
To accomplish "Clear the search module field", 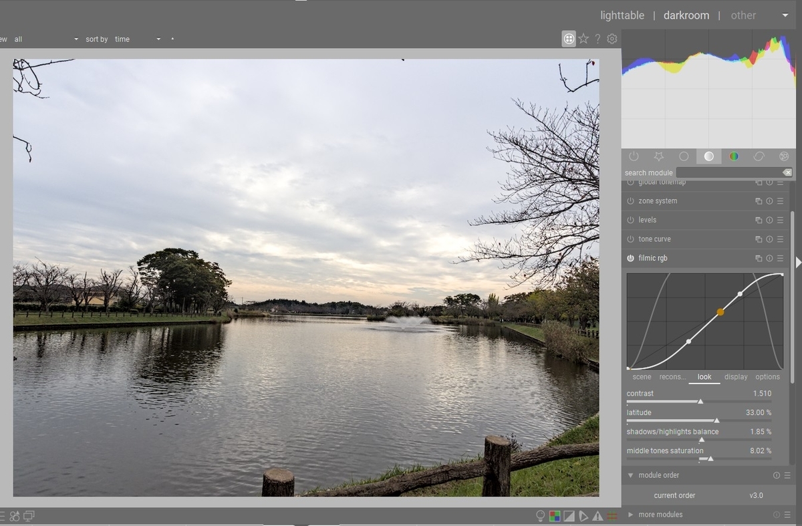I will pyautogui.click(x=787, y=172).
